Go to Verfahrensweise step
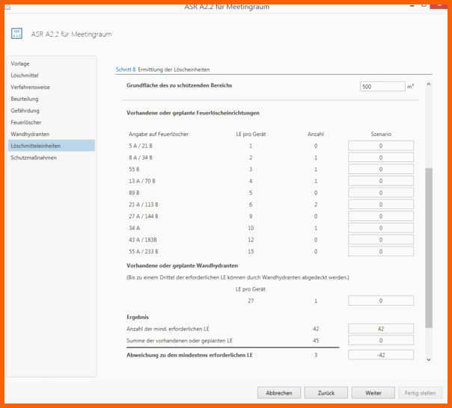452x408 pixels. click(x=31, y=87)
